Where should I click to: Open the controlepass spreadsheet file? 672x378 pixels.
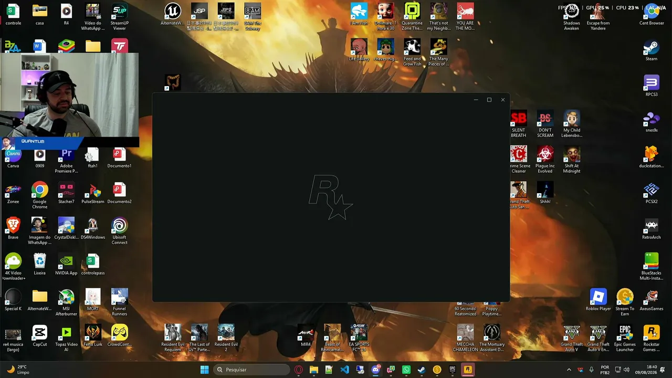(93, 265)
